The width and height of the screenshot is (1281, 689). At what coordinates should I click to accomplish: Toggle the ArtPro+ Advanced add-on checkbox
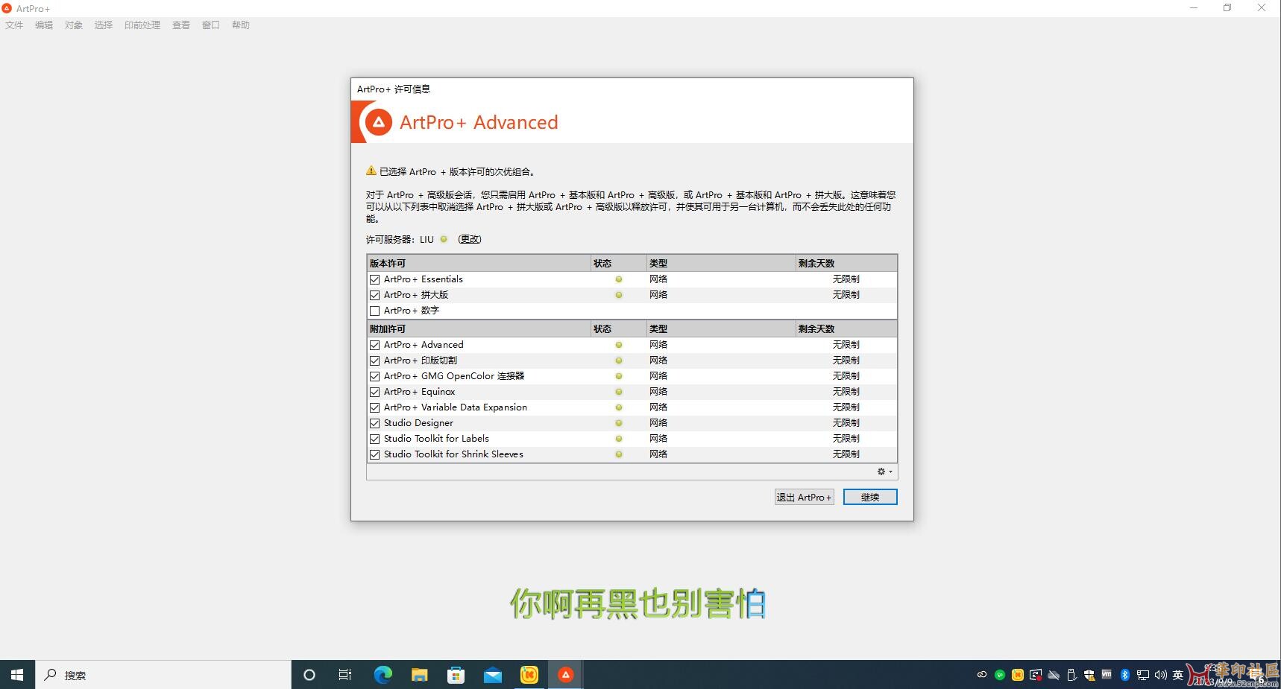coord(375,345)
